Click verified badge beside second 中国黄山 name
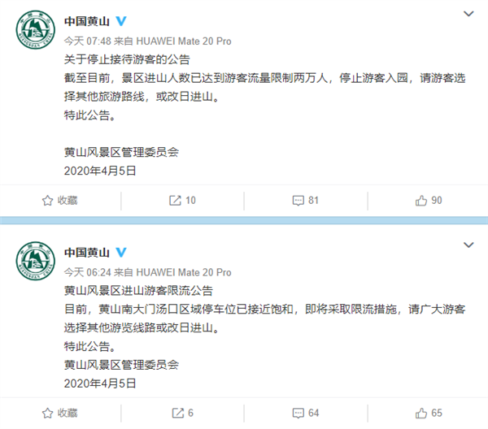The image size is (488, 429). click(x=121, y=252)
